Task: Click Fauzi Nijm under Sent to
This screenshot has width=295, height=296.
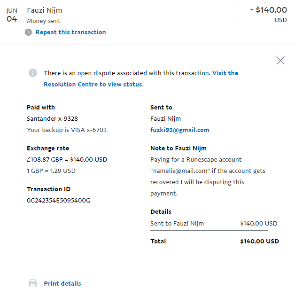Action: (x=165, y=119)
